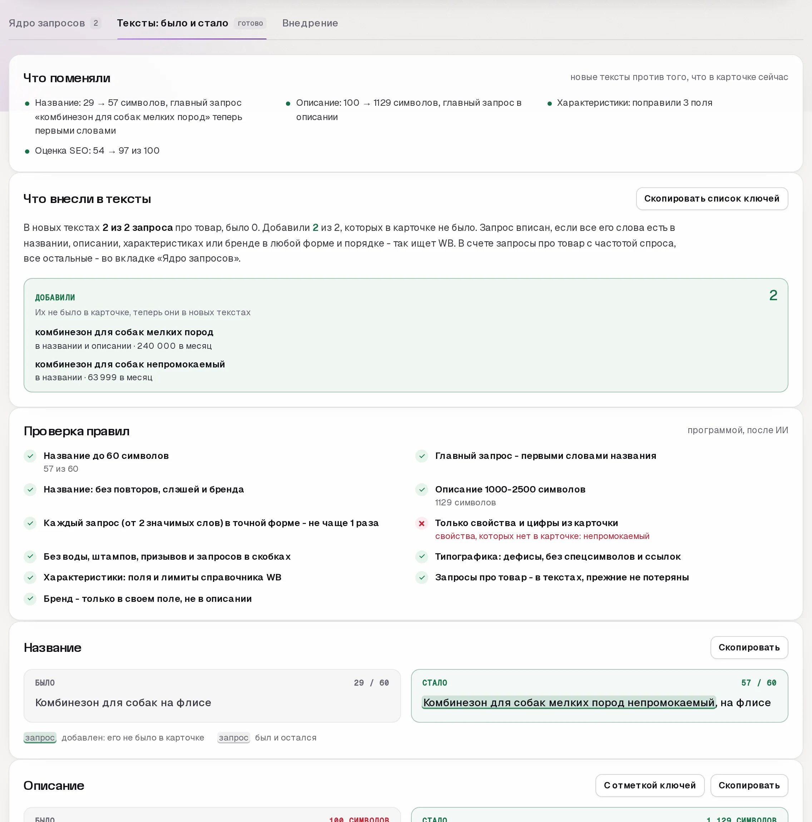
Task: Click red cross icon for «Только свойства и цифры из карточки»
Action: pos(422,523)
